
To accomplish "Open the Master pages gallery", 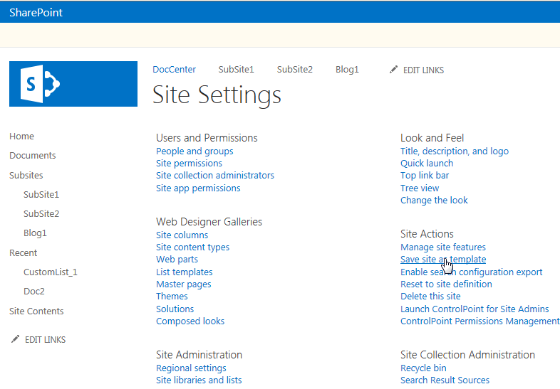I will (184, 284).
